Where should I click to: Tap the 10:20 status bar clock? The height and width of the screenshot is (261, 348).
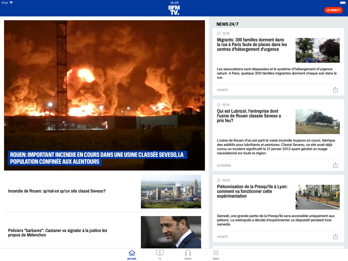(x=174, y=3)
